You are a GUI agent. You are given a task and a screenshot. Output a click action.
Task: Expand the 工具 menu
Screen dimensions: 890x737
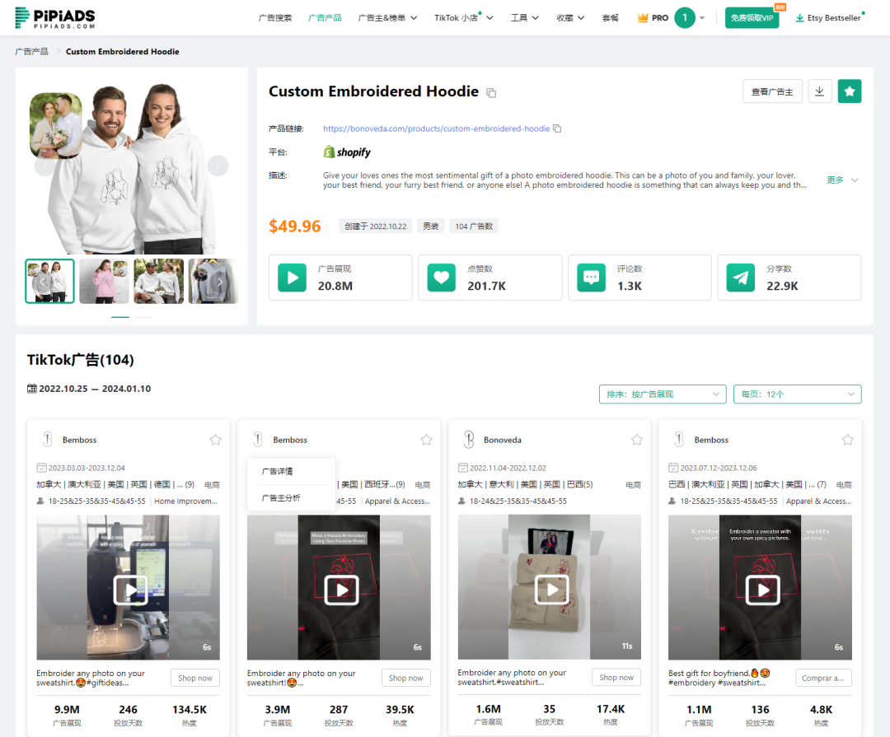pos(525,17)
